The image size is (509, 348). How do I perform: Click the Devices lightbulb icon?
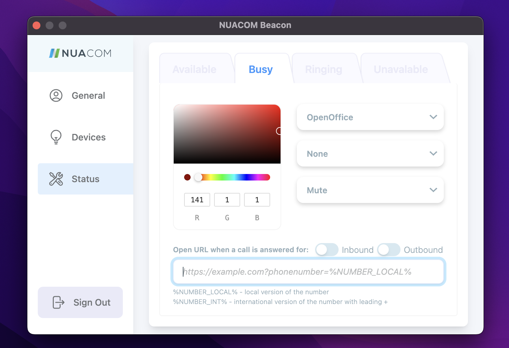(56, 137)
